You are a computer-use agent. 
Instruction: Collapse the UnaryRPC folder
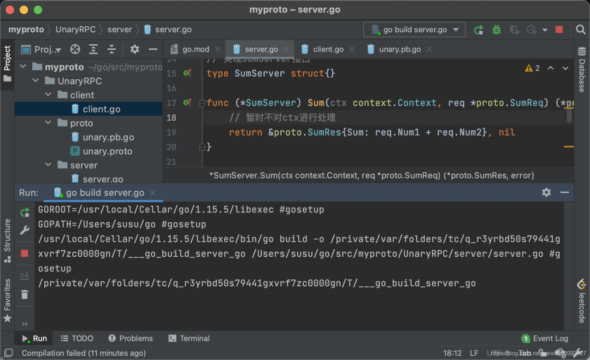point(35,81)
